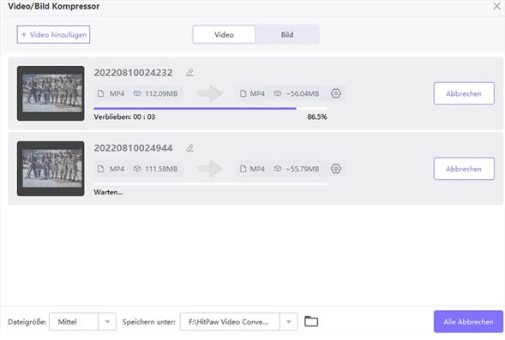
Task: Cancel waiting video 20220810024944 with Abbrechen
Action: (x=464, y=169)
